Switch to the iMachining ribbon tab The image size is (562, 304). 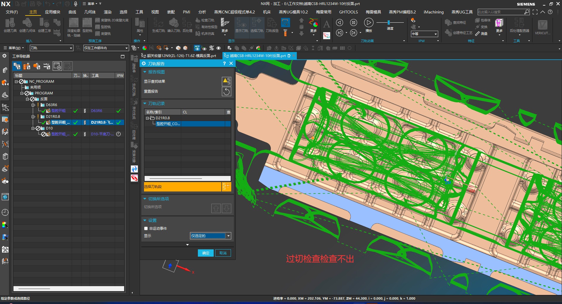434,12
